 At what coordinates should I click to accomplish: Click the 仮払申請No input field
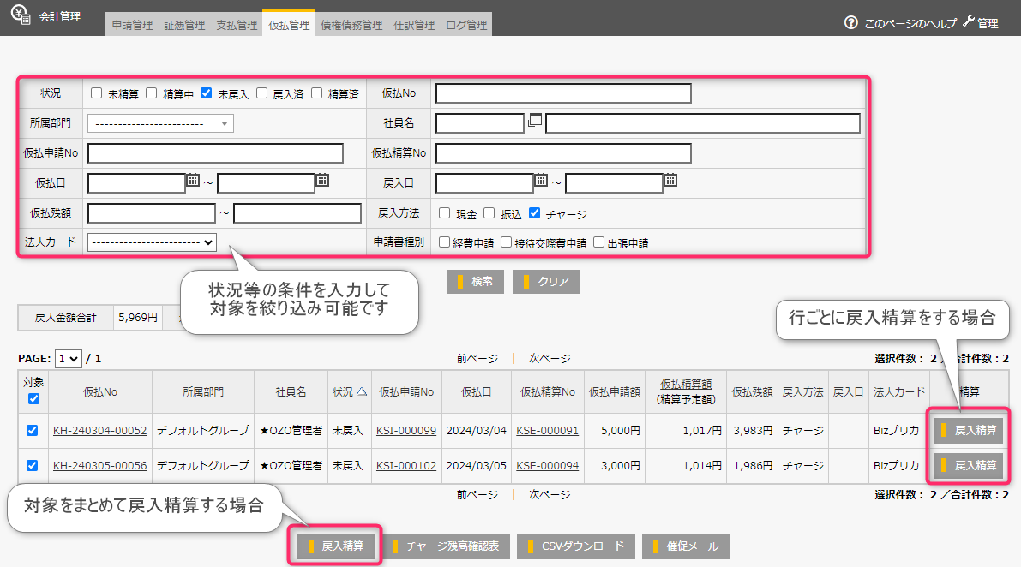215,153
